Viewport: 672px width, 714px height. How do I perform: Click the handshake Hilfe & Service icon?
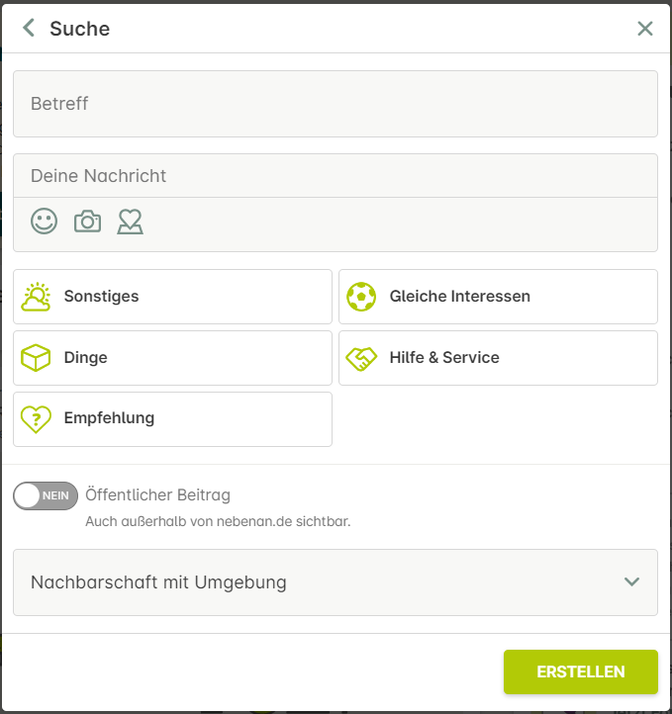361,358
